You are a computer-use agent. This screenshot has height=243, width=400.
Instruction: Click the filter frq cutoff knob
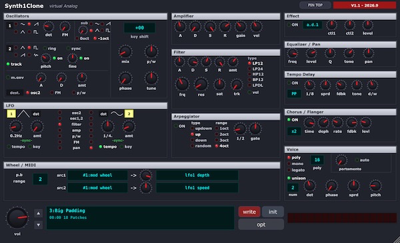click(182, 85)
